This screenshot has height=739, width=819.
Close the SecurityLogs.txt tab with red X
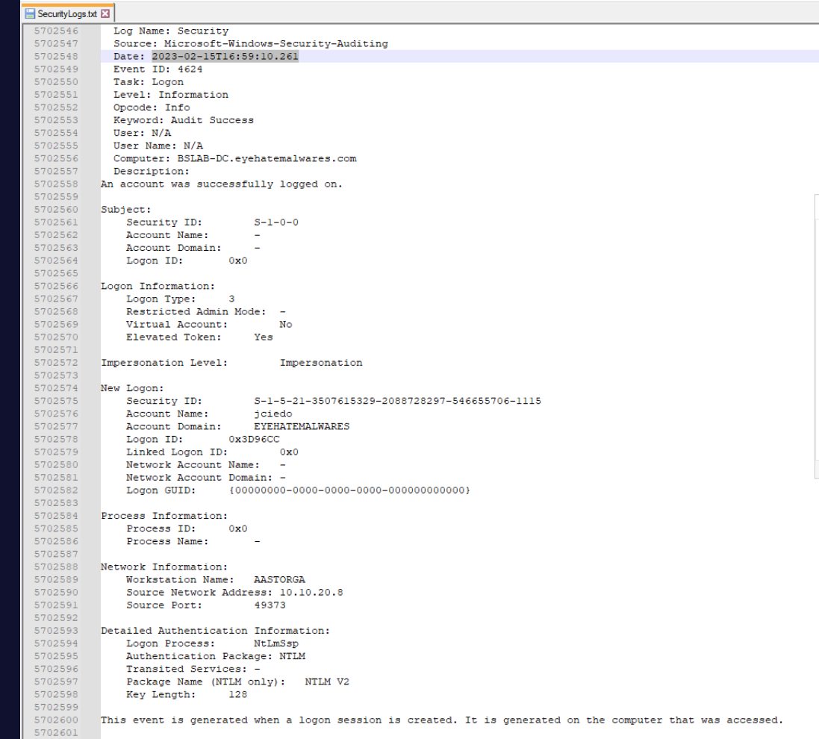[105, 14]
